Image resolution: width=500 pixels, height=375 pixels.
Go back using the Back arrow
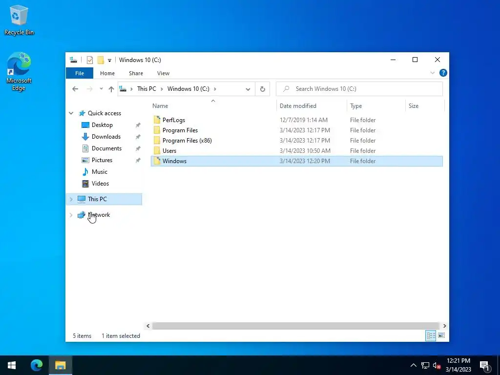tap(75, 89)
